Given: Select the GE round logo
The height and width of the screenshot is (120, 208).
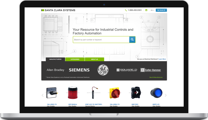Looking at the screenshot, I should pos(103,70).
